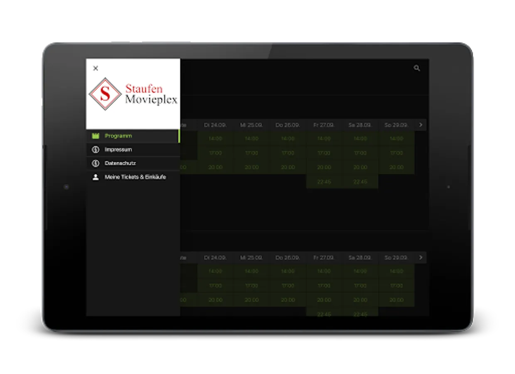The height and width of the screenshot is (374, 515).
Task: Pick 14:00 on So 29.09. in upper schedule
Action: pyautogui.click(x=396, y=138)
